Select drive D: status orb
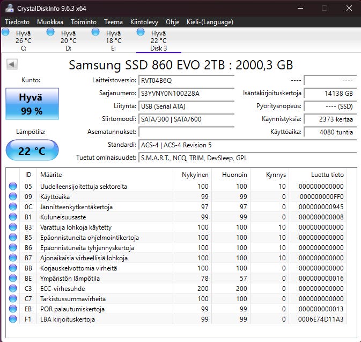The height and width of the screenshot is (342, 361). tap(51, 33)
